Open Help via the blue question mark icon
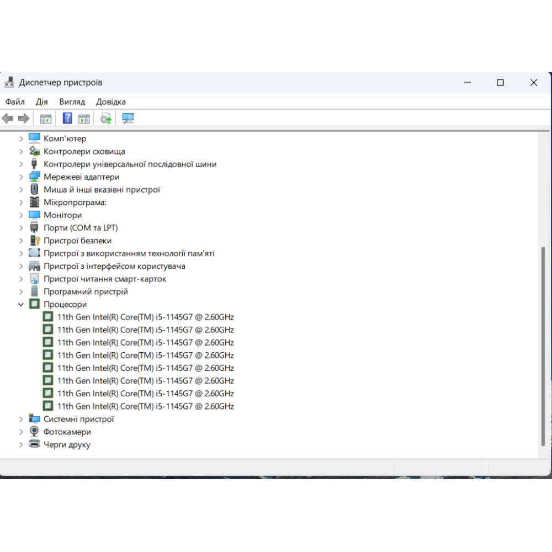The width and height of the screenshot is (552, 552). [x=67, y=118]
